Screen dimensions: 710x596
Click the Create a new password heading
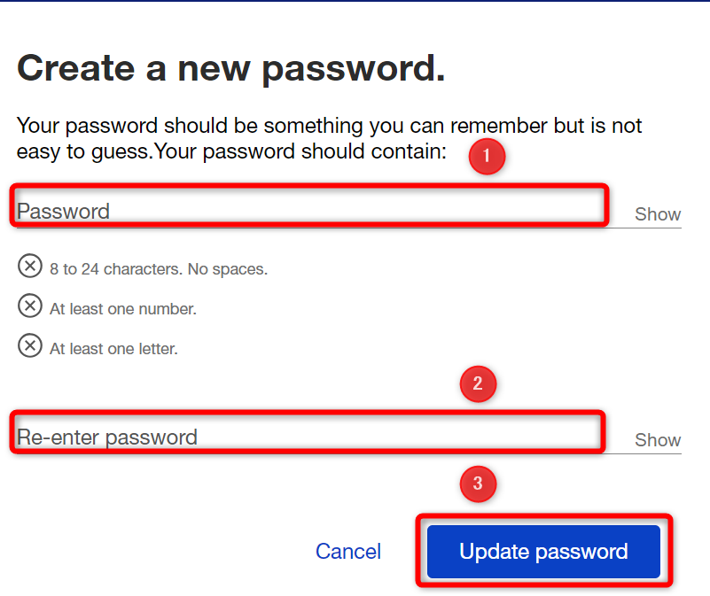click(x=231, y=68)
